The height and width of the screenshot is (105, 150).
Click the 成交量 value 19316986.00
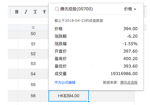pos(124,74)
